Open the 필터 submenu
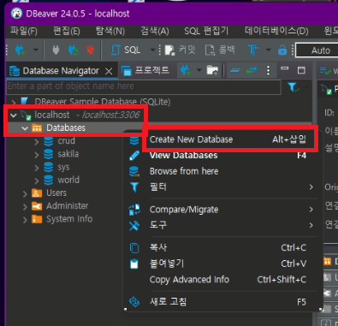 tap(223, 187)
